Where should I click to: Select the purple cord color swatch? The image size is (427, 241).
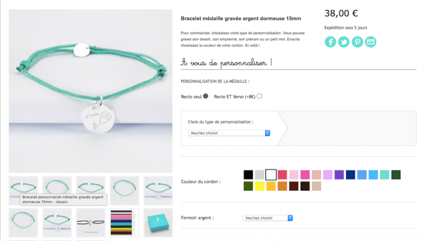339,175
